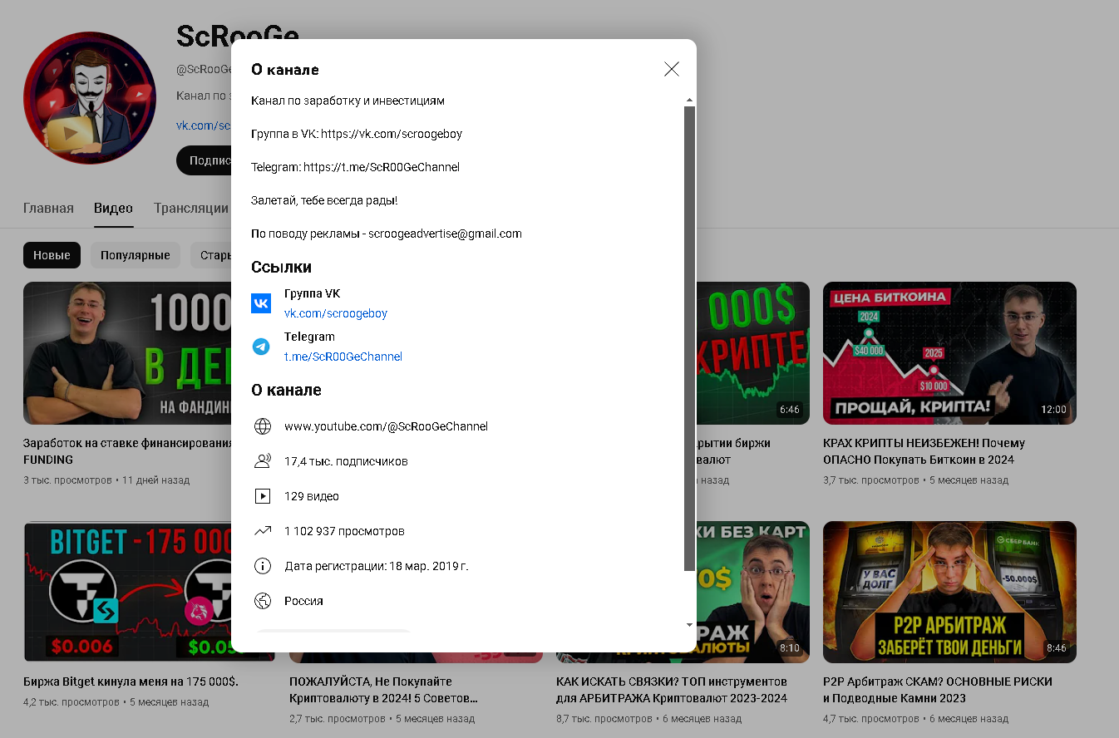This screenshot has width=1119, height=738.
Task: Open video title ПОЖАЛУЙСТА, Не Покупайте Криптовалюту
Action: point(383,690)
